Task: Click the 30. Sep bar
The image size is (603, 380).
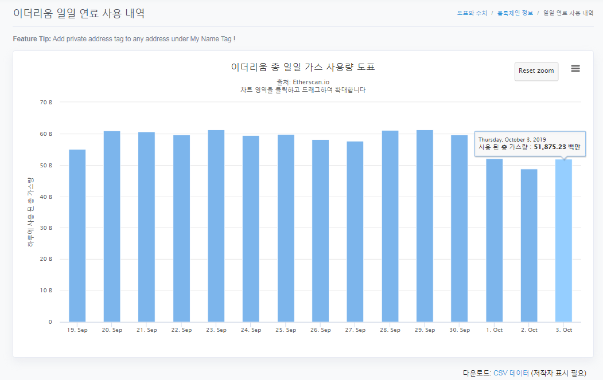Action: click(460, 228)
